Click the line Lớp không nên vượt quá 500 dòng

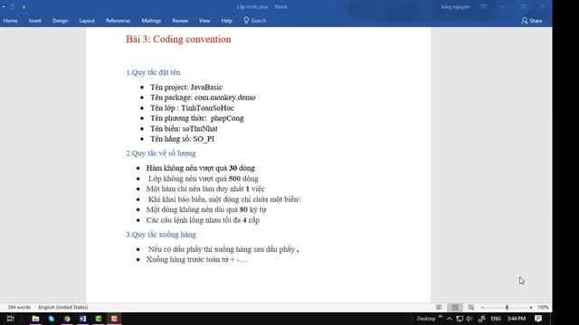[203, 179]
